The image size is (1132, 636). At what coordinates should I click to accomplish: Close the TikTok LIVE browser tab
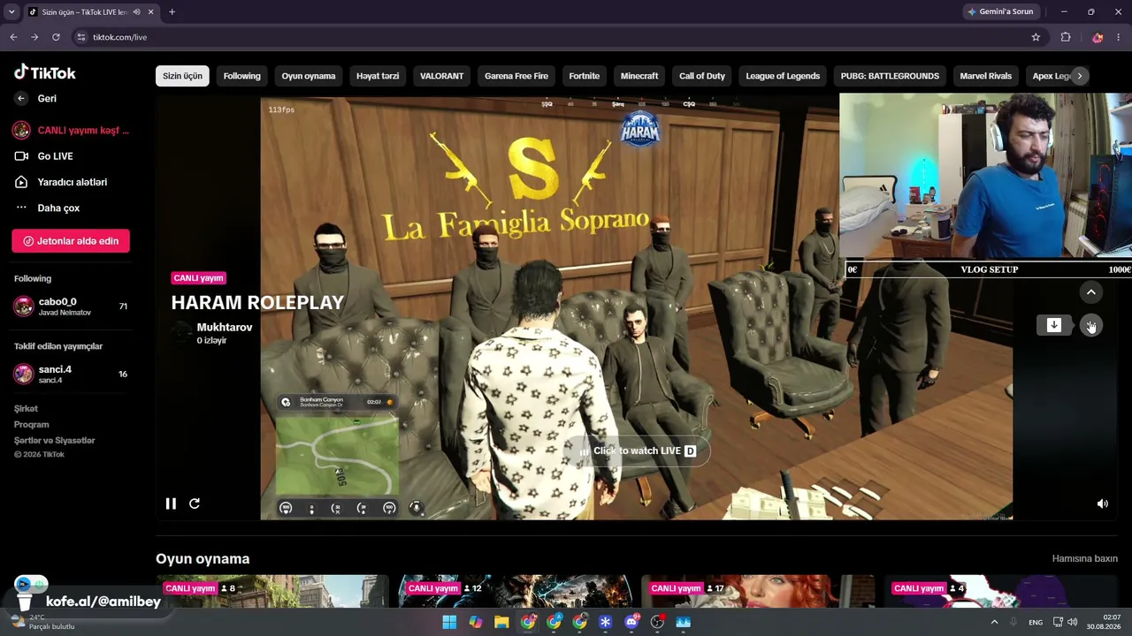click(x=151, y=12)
